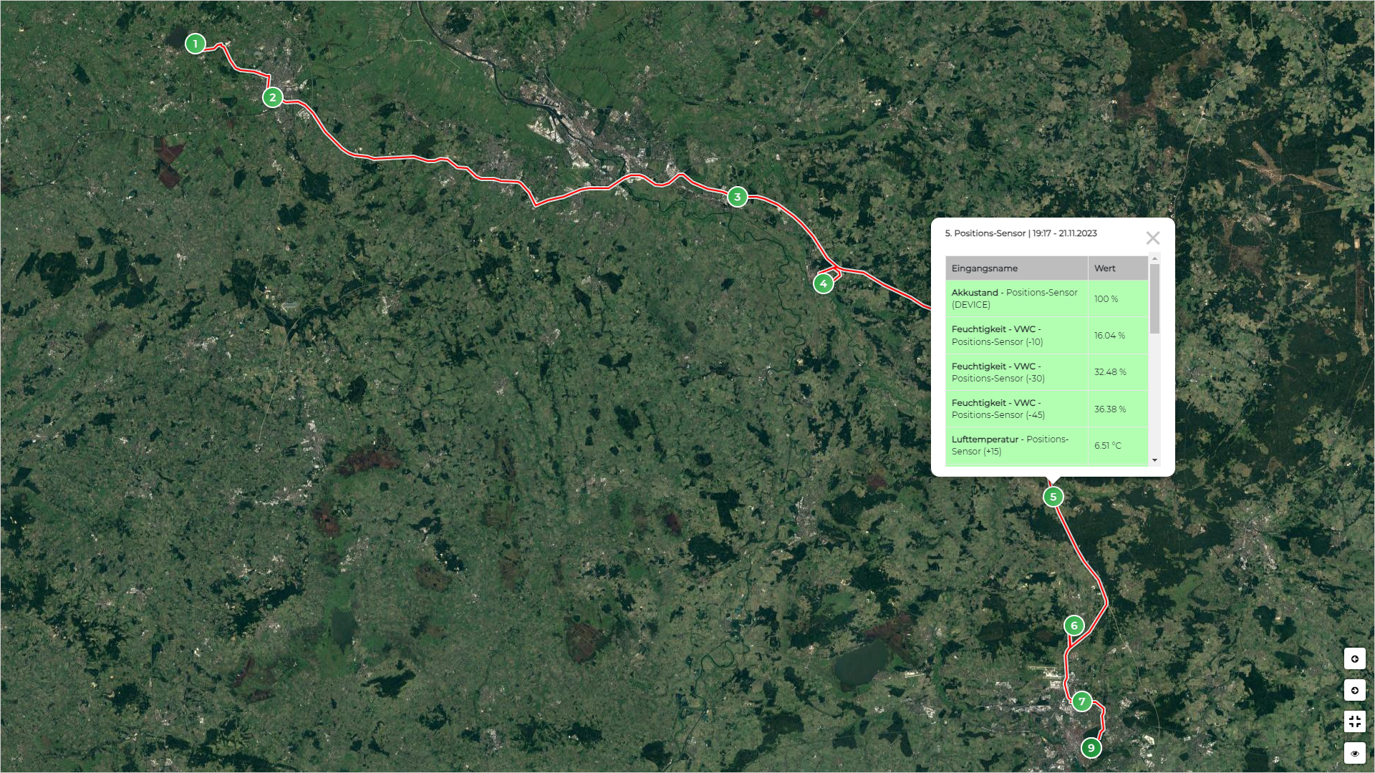Image resolution: width=1375 pixels, height=773 pixels.
Task: Click the 32.48 % moisture value
Action: tap(1110, 372)
